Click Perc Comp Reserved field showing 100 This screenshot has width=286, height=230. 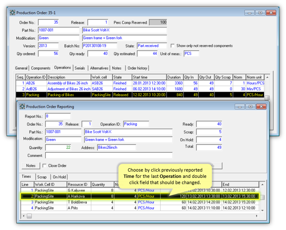[x=158, y=22]
